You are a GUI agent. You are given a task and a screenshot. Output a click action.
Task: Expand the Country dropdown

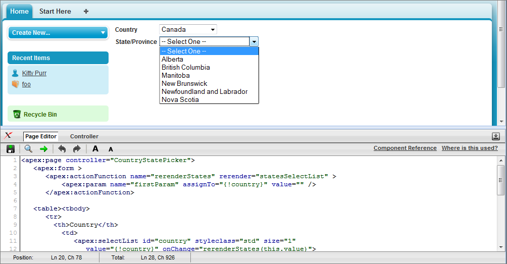tap(188, 30)
